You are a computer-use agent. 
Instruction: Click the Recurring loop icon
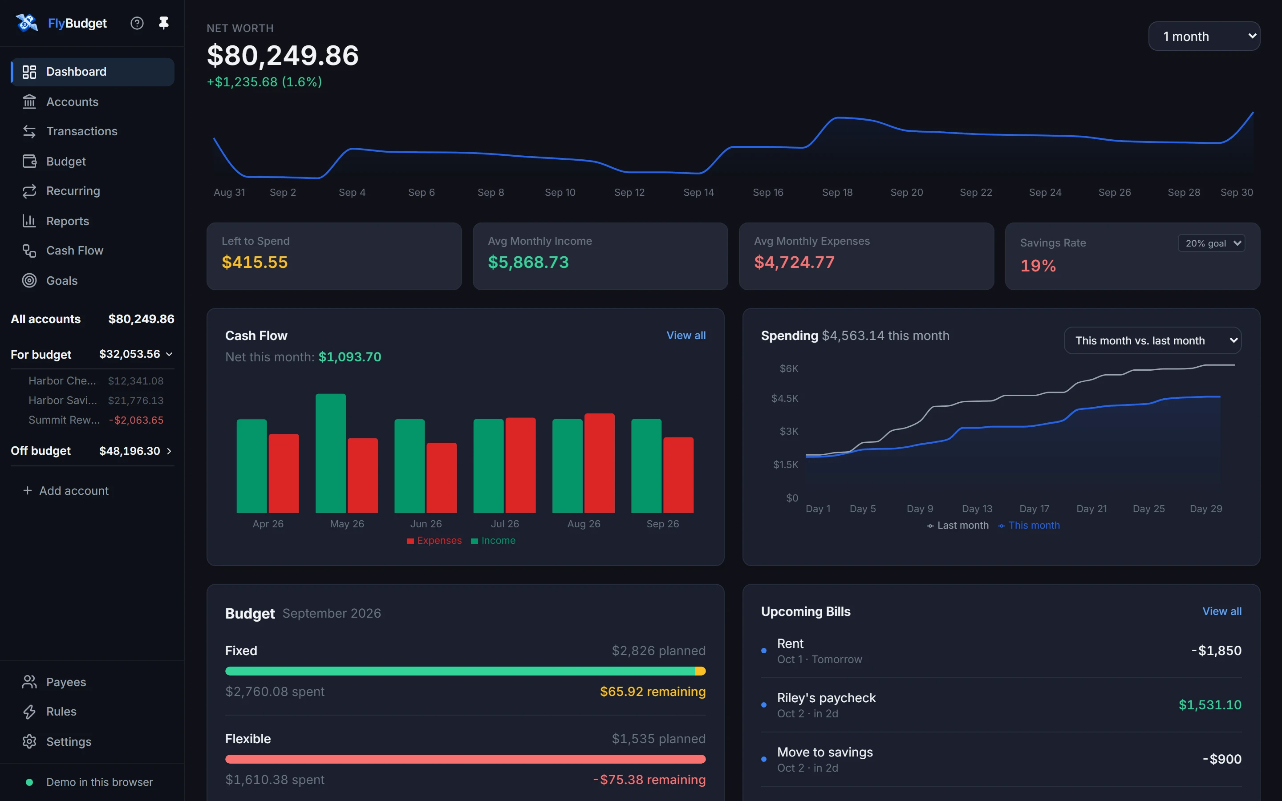(x=29, y=191)
